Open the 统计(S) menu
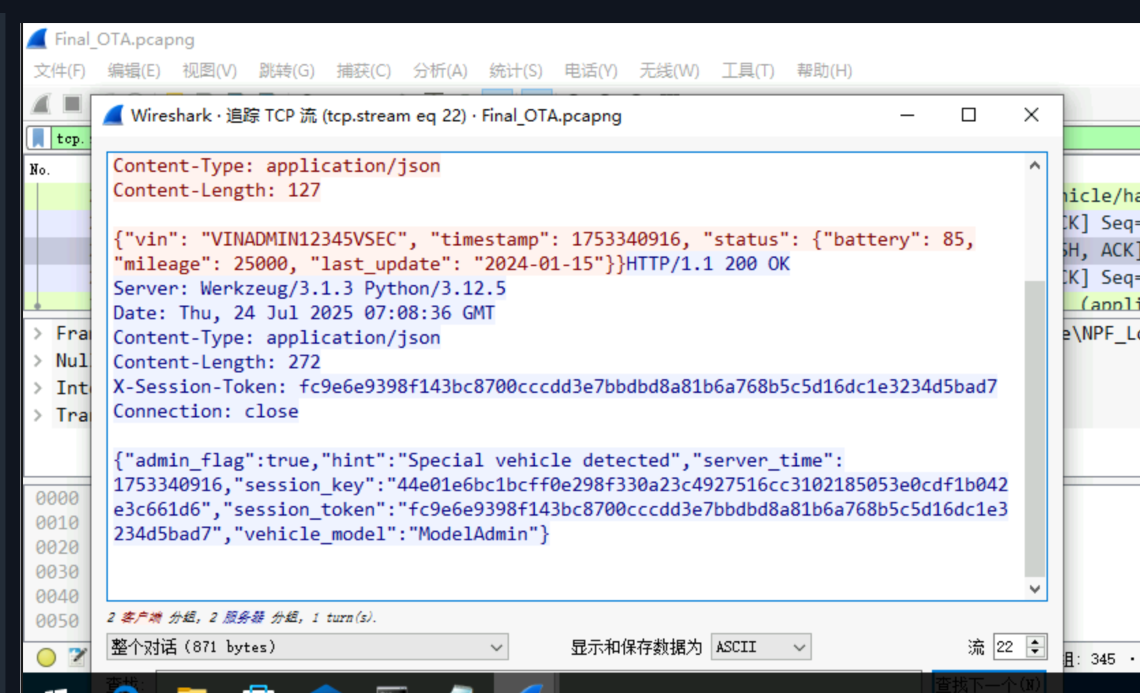This screenshot has width=1140, height=693. pos(515,71)
